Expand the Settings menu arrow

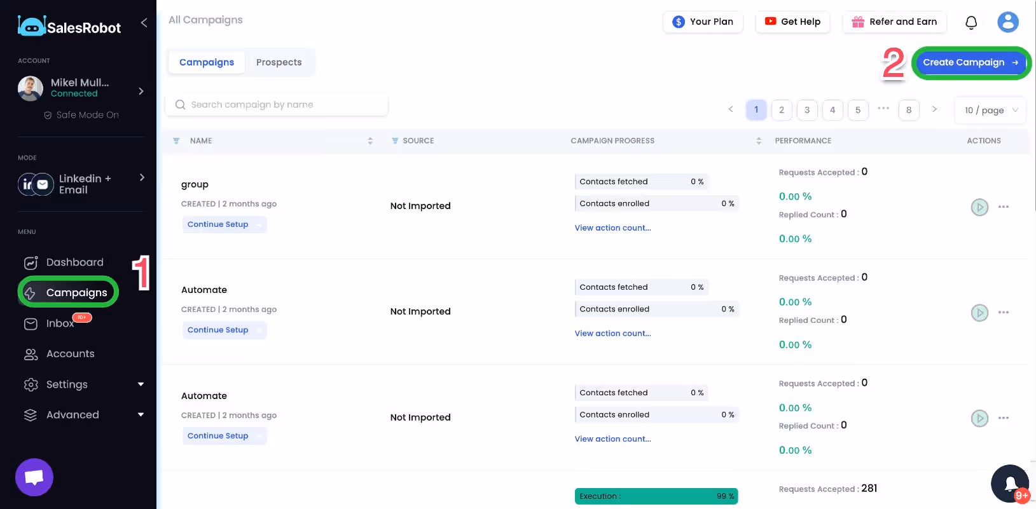pyautogui.click(x=141, y=384)
